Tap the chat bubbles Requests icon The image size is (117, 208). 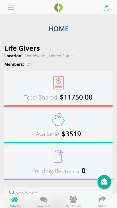coord(44,200)
